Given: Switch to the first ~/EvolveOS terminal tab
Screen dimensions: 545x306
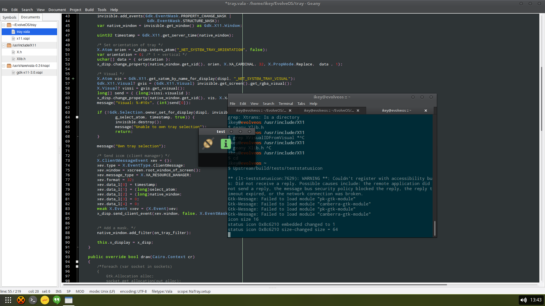Looking at the screenshot, I should [x=261, y=110].
